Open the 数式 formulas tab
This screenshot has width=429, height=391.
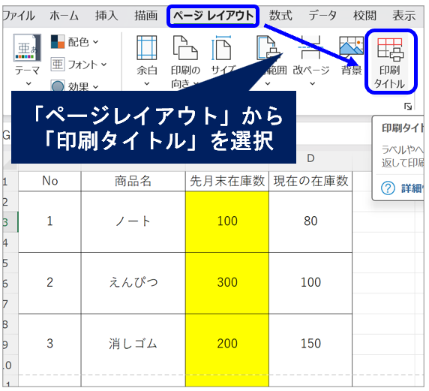(280, 16)
